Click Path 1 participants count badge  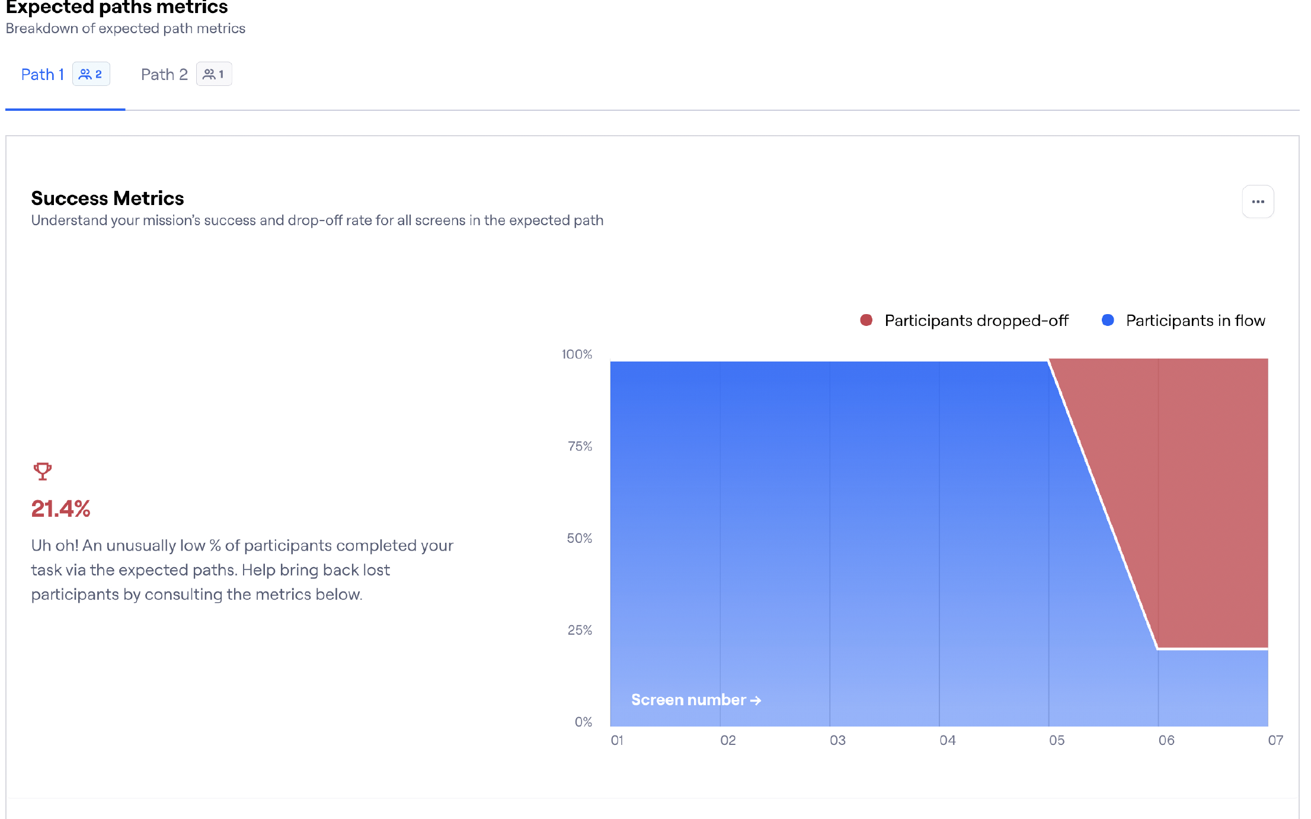(x=91, y=74)
